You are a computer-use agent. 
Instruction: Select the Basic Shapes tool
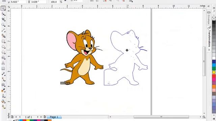(3, 57)
